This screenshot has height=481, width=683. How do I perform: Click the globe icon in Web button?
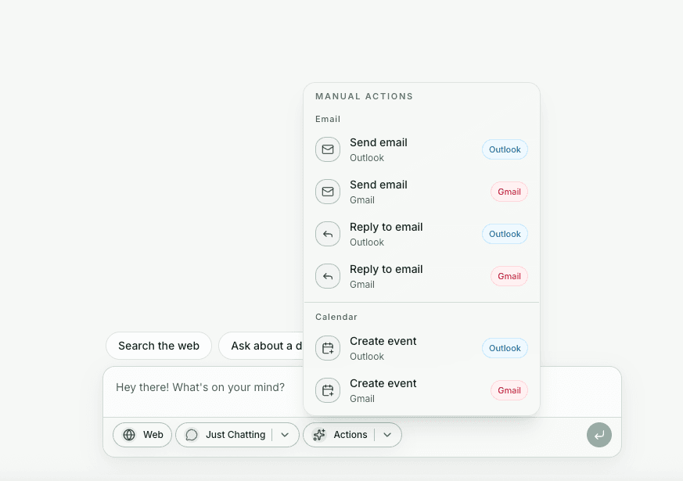[x=129, y=434]
